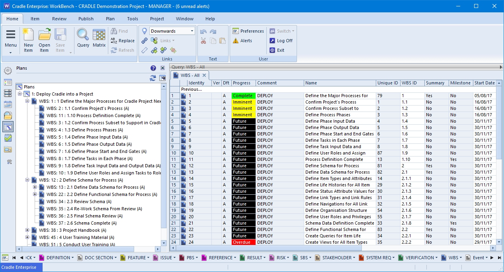504x272 pixels.
Task: Open the sidebar green checkmark tasks icon
Action: pyautogui.click(x=8, y=138)
